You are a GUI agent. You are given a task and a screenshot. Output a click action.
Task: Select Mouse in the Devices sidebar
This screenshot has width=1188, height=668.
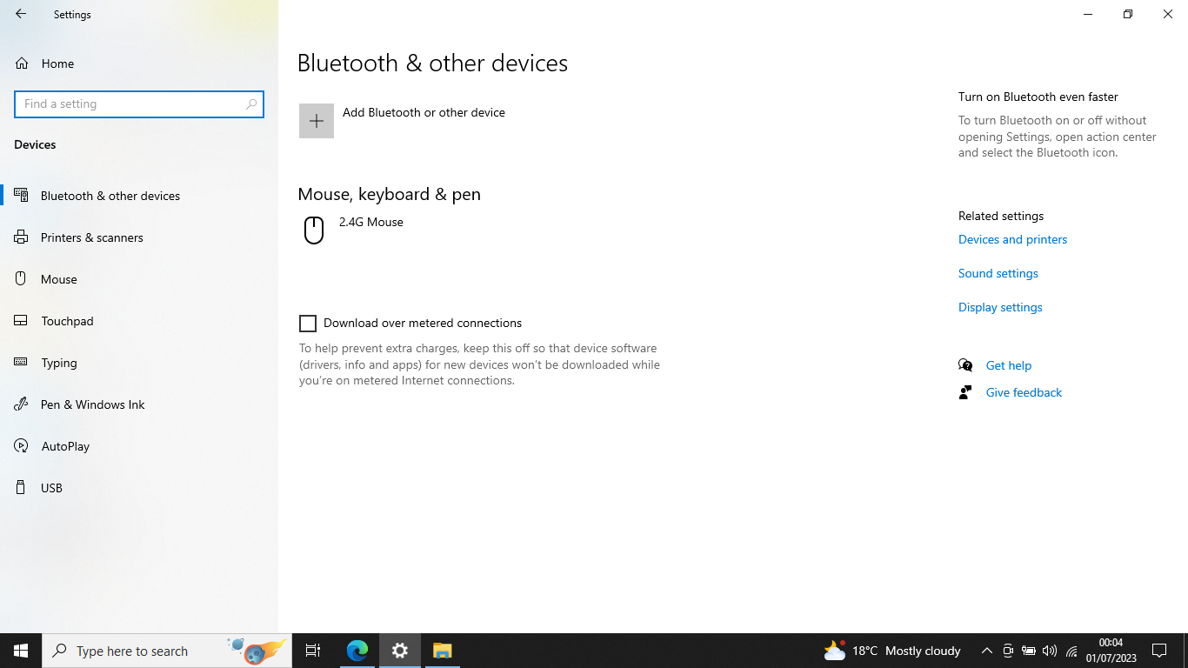tap(59, 278)
